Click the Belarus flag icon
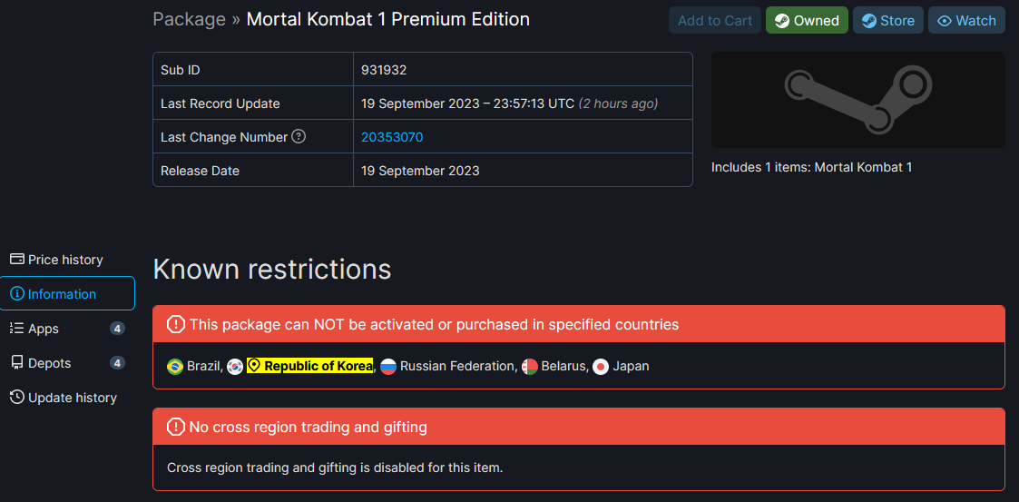Image resolution: width=1019 pixels, height=502 pixels. coord(530,367)
